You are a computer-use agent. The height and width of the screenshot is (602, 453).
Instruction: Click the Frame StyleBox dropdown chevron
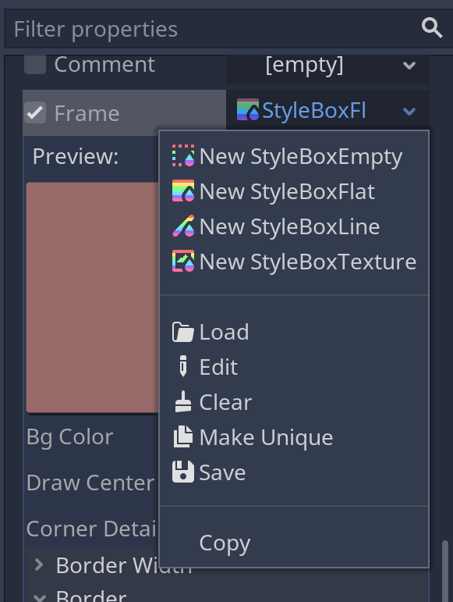click(409, 112)
